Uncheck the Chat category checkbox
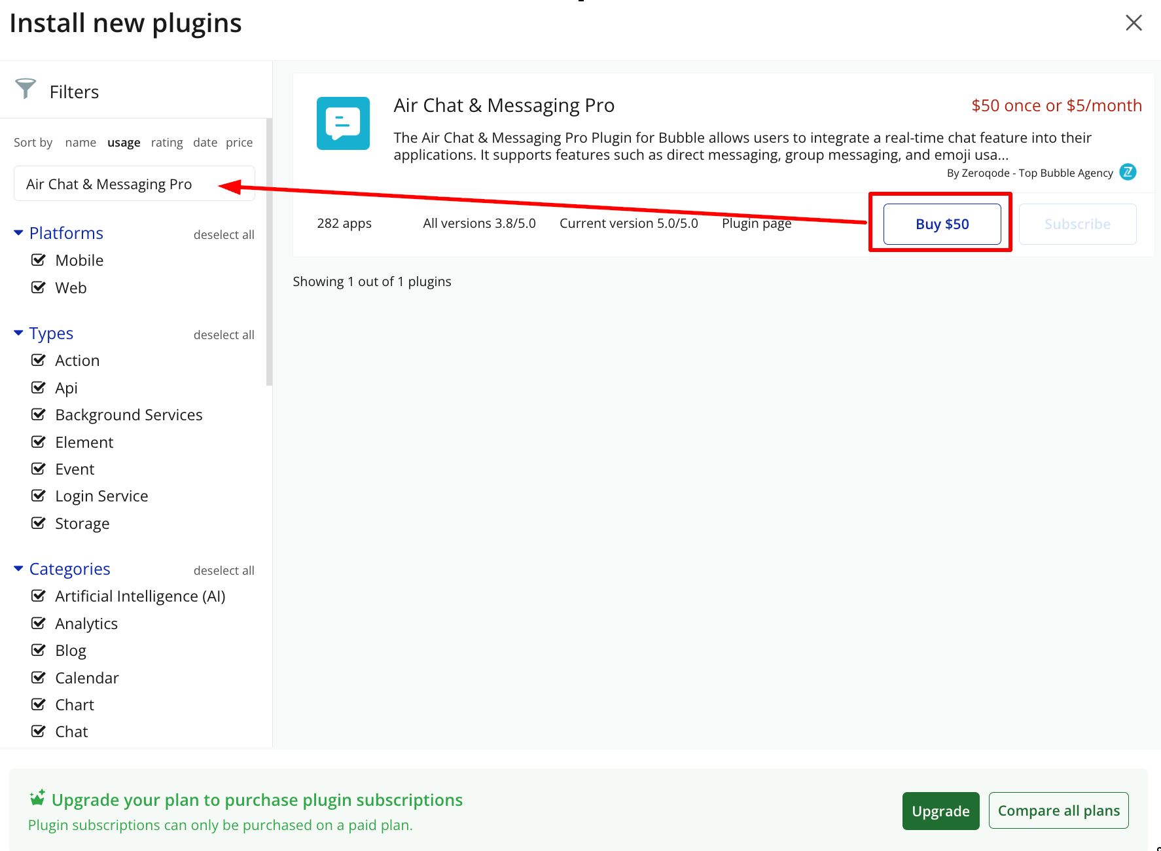Viewport: 1161px width, 851px height. pos(39,731)
